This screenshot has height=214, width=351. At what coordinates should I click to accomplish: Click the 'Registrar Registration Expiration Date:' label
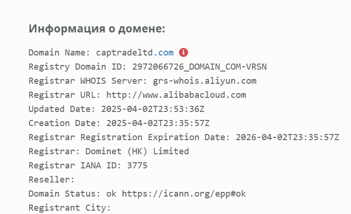[x=130, y=137]
